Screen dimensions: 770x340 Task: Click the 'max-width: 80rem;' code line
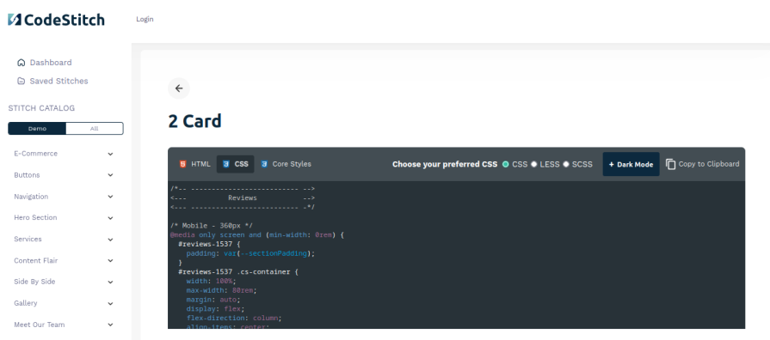[221, 290]
